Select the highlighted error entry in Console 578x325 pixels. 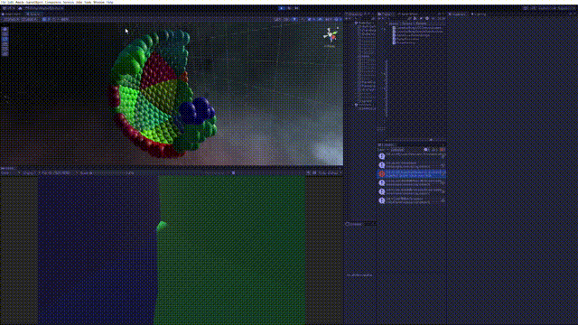tap(412, 173)
